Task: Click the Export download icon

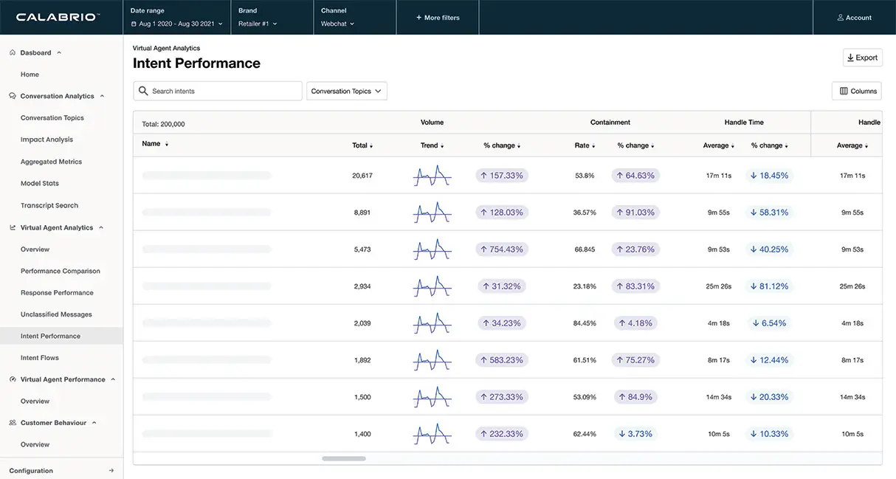Action: [x=850, y=58]
